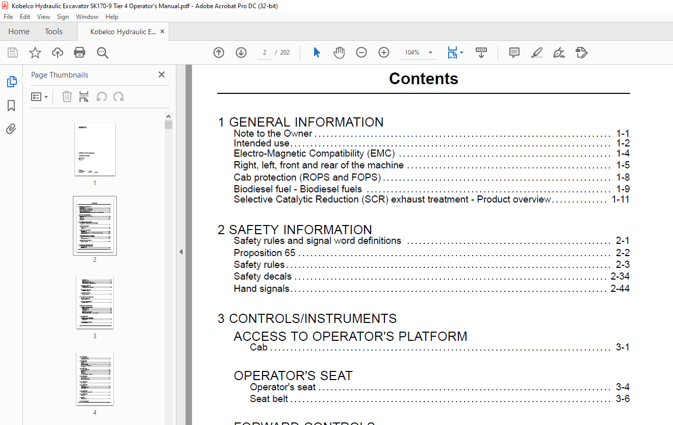The width and height of the screenshot is (673, 425).
Task: Open the Stamp tool icon
Action: coord(582,53)
